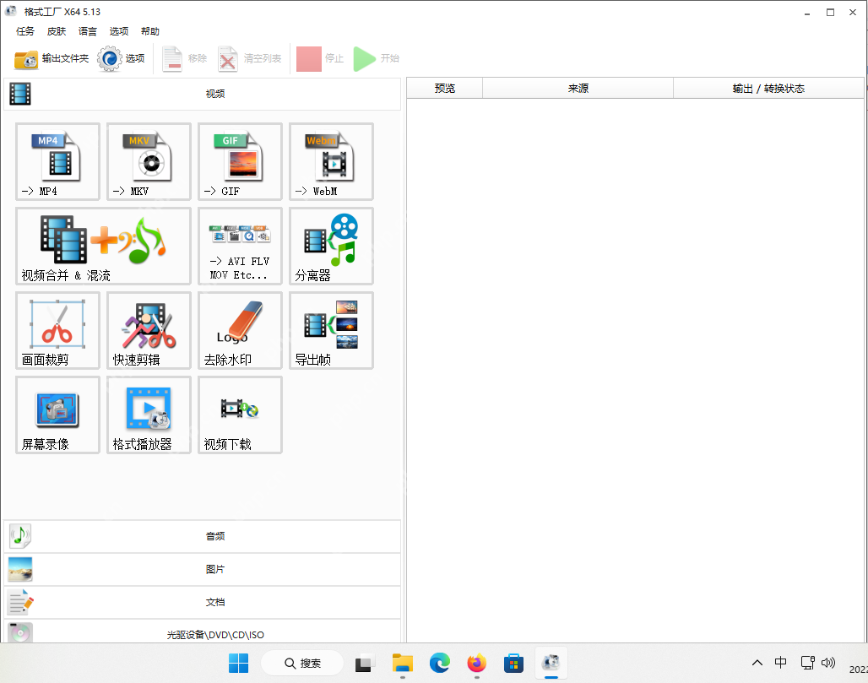Screen dimensions: 868x683
Task: Open the 分离器 splitter tool
Action: [x=331, y=246]
